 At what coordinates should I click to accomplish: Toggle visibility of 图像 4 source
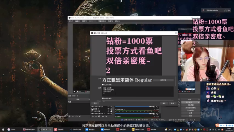(x=109, y=109)
